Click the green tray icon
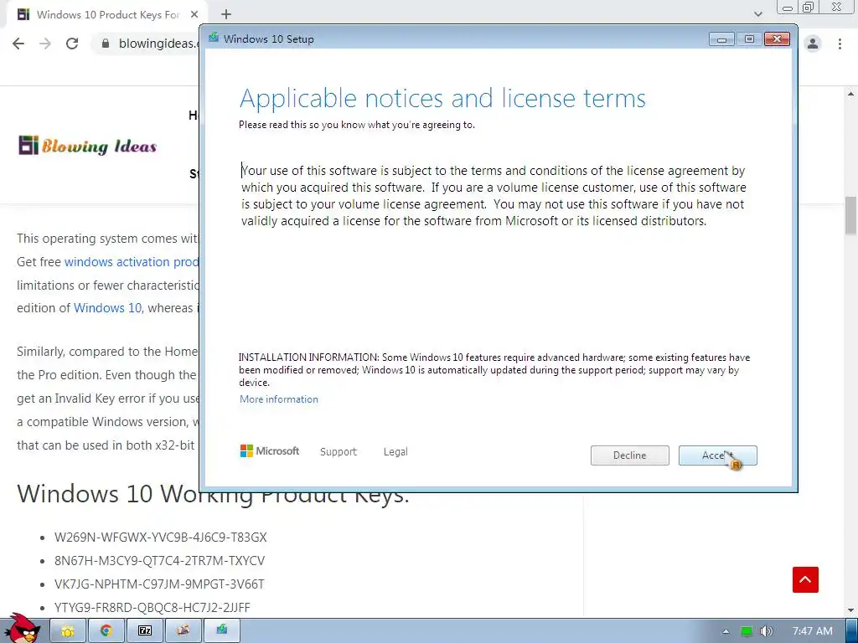The width and height of the screenshot is (858, 643). [747, 631]
